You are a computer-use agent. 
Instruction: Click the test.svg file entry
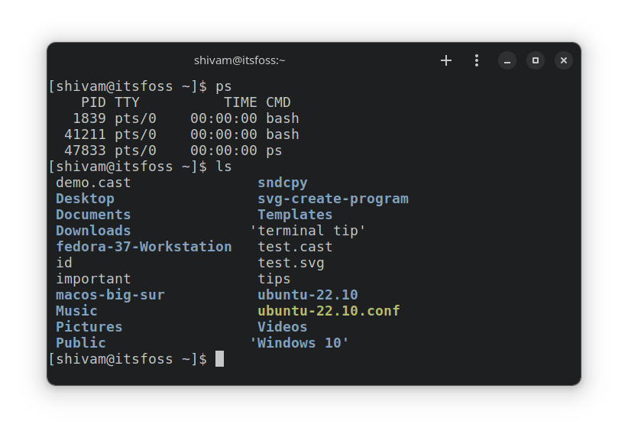291,263
